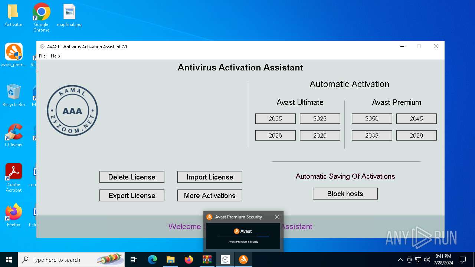Activate Avast Premium until 2050

372,119
